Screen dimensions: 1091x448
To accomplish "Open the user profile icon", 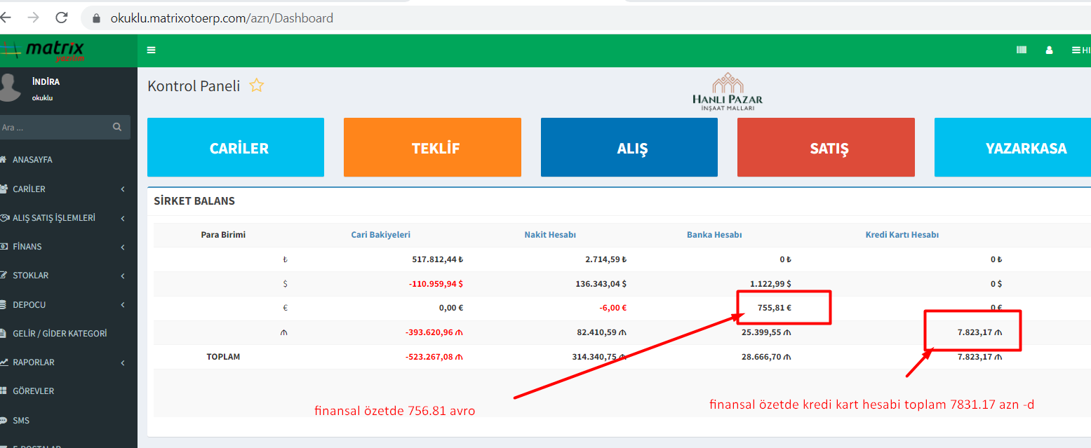I will tap(1050, 50).
